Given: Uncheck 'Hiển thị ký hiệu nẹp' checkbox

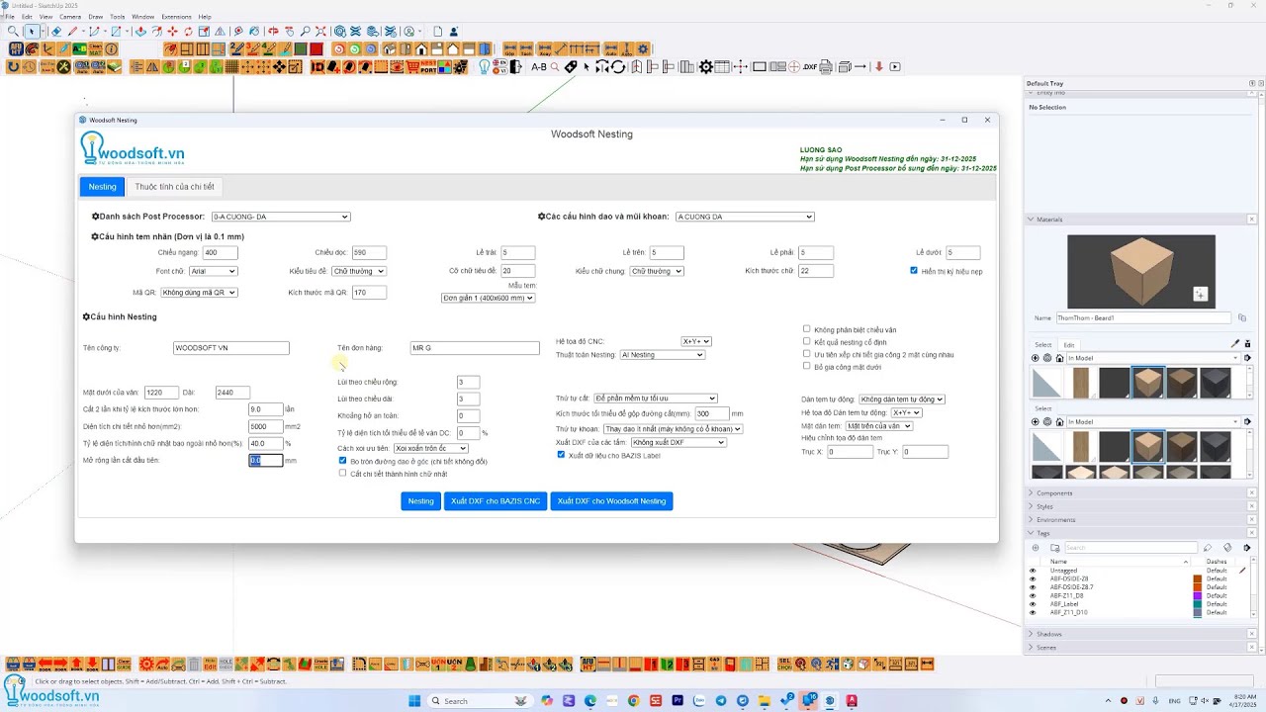Looking at the screenshot, I should pos(914,270).
